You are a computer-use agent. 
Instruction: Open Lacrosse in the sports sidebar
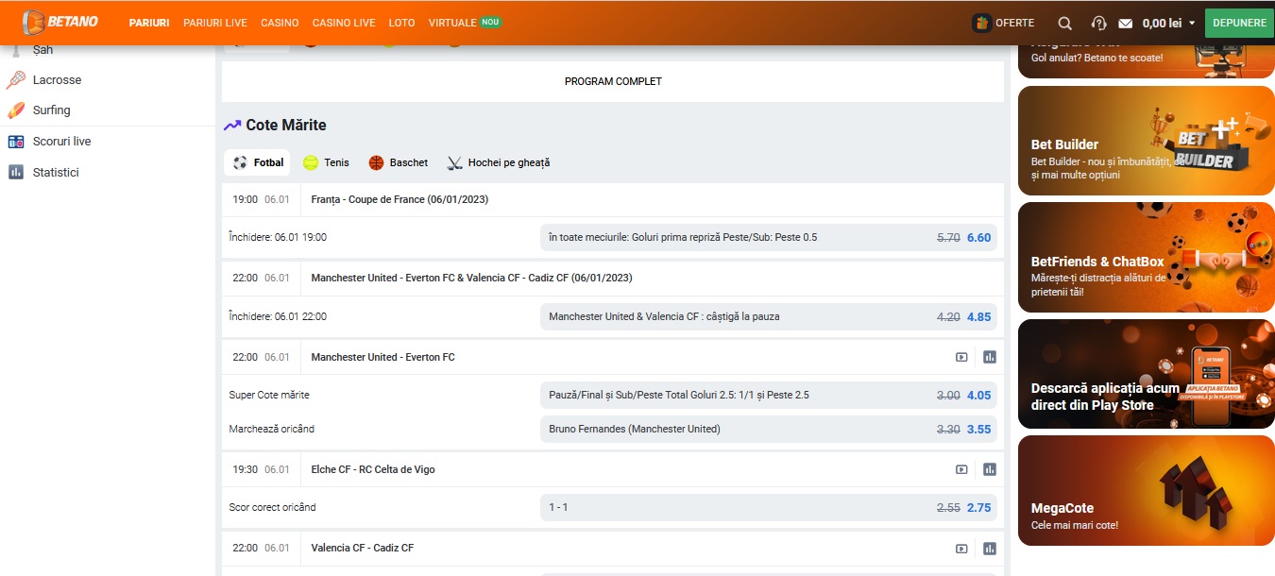click(x=57, y=80)
